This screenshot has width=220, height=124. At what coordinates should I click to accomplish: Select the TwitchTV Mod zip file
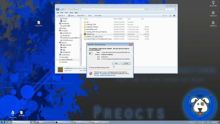99,39
